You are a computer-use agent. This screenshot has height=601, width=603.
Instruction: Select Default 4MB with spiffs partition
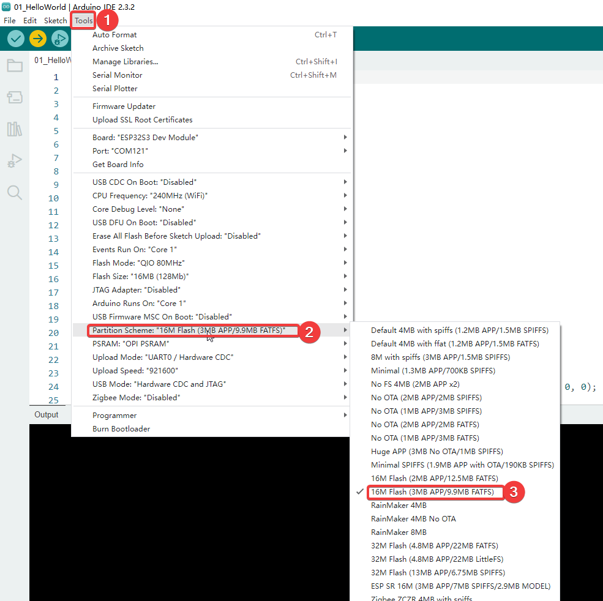[x=455, y=330]
